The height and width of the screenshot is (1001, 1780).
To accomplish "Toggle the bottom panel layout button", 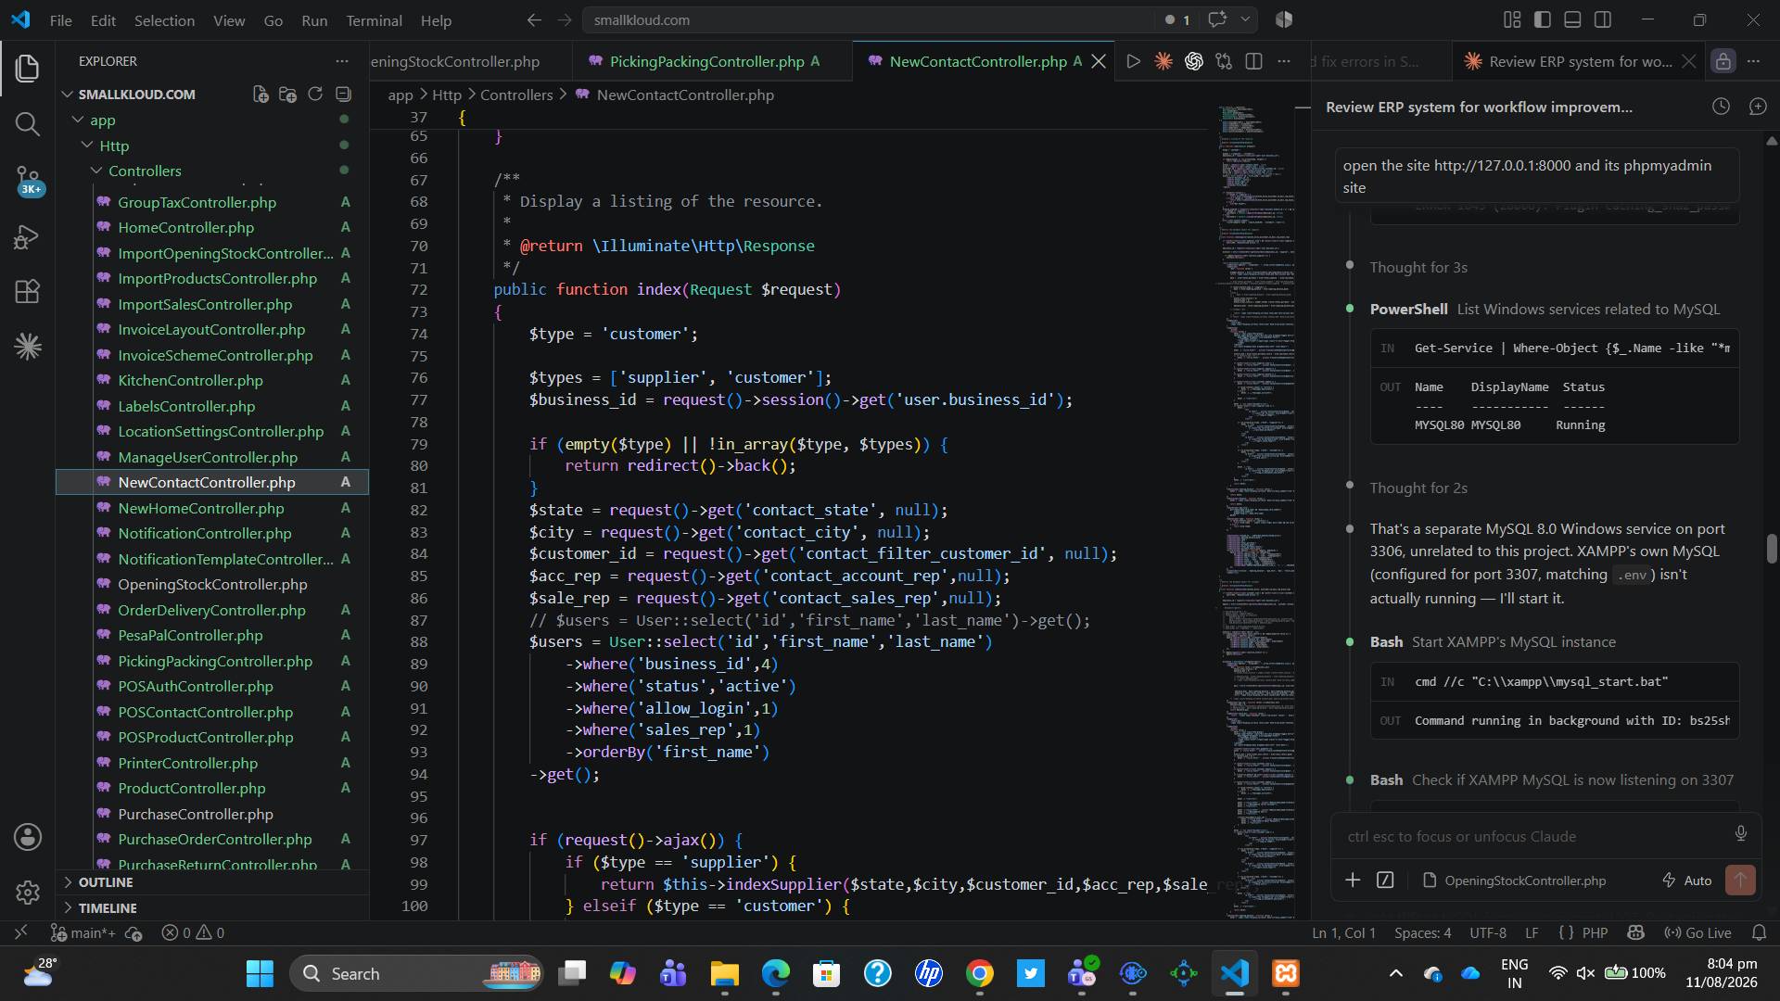I will click(x=1572, y=19).
